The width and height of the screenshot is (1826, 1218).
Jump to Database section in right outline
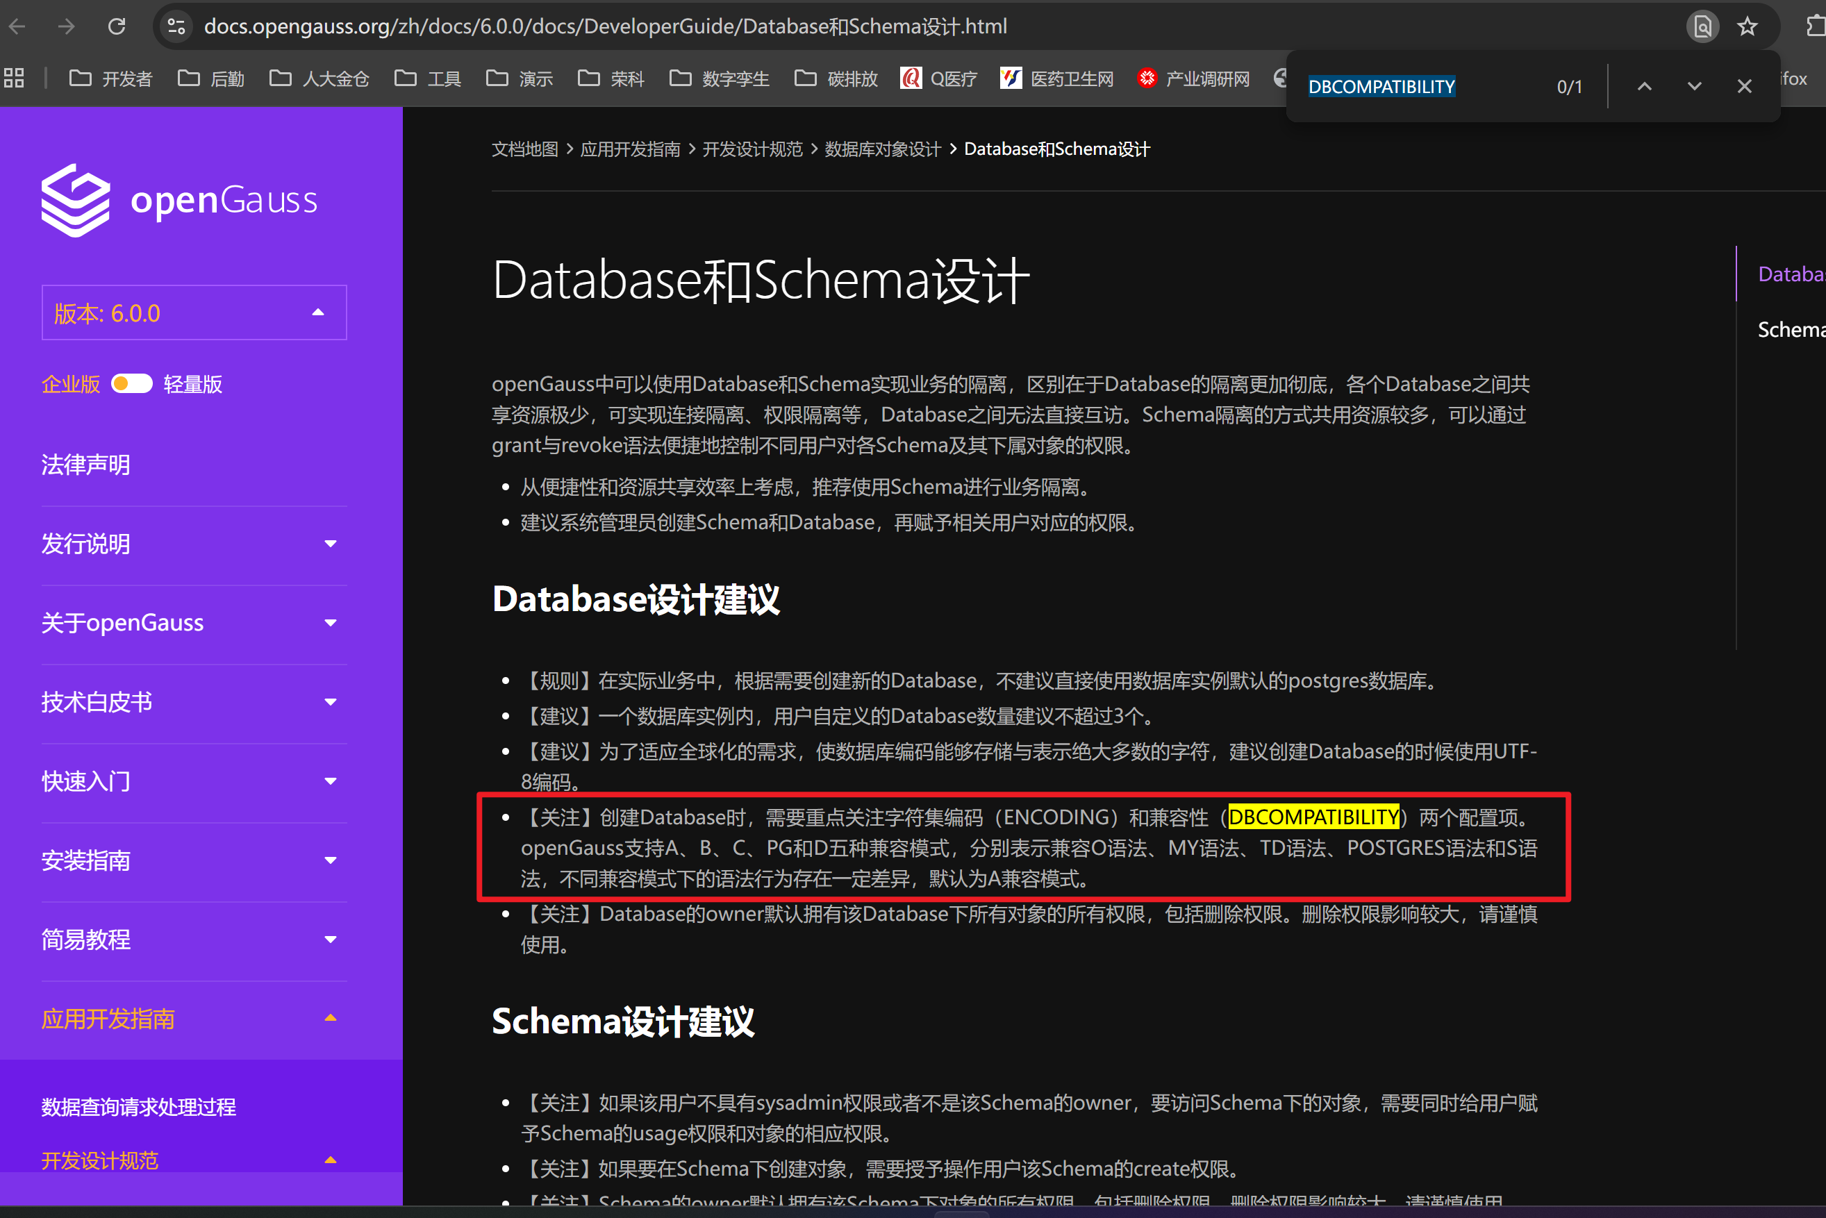[1791, 274]
